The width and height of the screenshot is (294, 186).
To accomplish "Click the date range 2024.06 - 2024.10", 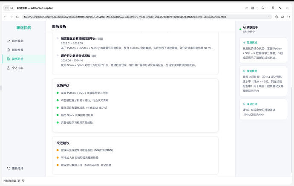I will pyautogui.click(x=72, y=61).
